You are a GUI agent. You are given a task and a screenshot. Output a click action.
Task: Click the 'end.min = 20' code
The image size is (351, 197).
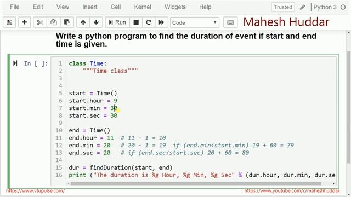(89, 145)
